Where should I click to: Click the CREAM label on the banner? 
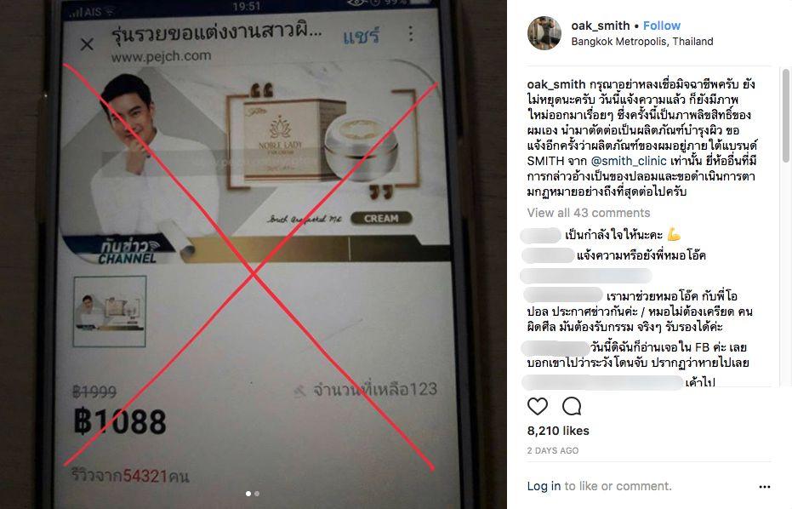coord(381,219)
